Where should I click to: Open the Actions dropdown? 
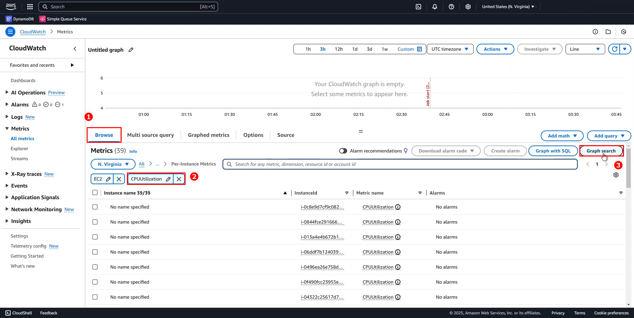pos(495,49)
